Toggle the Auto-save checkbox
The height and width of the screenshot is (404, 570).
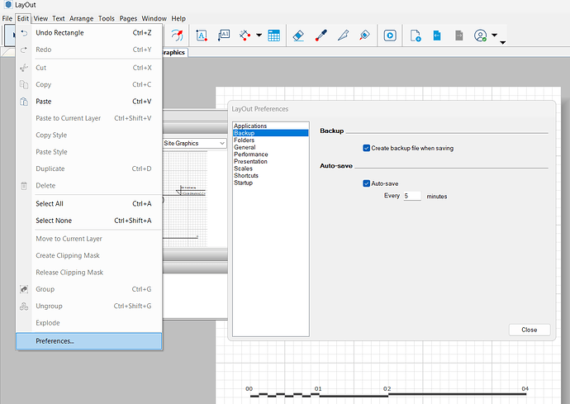367,183
